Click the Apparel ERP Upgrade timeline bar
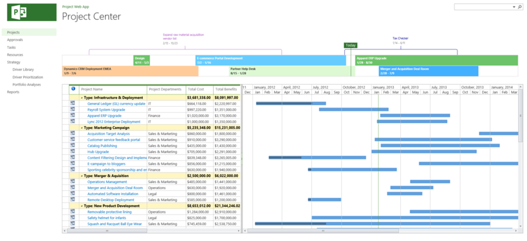This screenshot has height=241, width=527. [437, 60]
